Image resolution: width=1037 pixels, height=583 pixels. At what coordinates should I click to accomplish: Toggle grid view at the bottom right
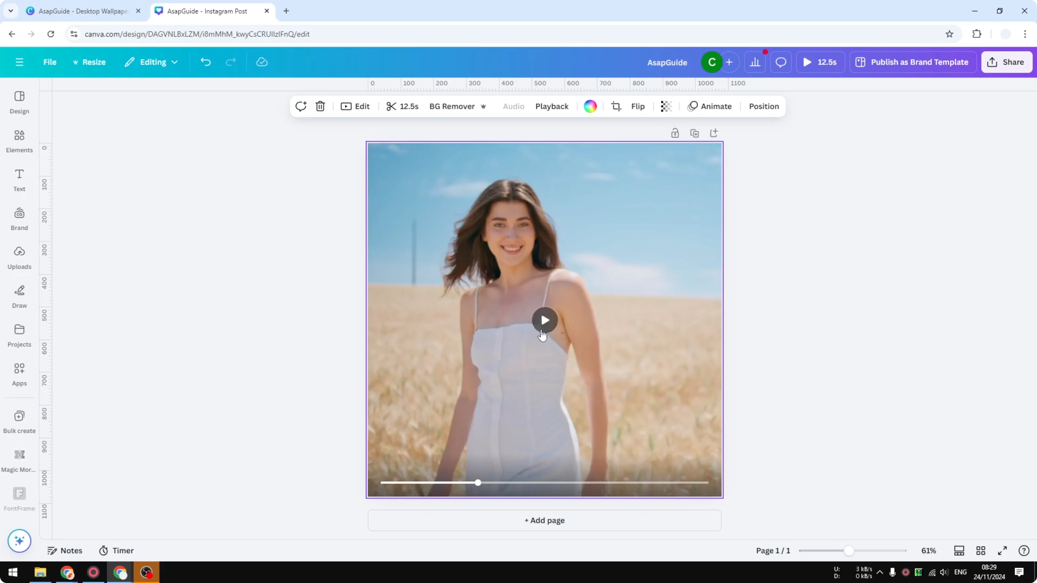981,550
